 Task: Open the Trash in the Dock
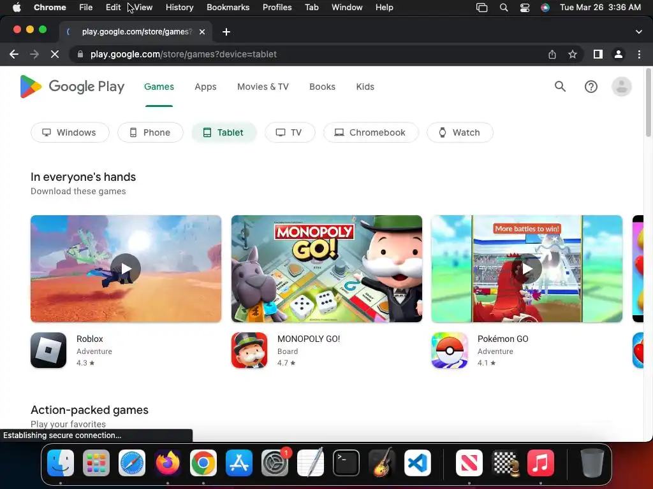[x=592, y=463]
